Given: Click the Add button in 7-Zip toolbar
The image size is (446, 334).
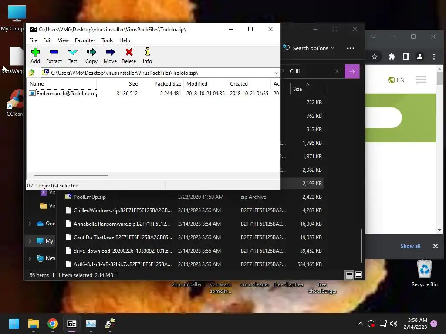Looking at the screenshot, I should coord(35,56).
